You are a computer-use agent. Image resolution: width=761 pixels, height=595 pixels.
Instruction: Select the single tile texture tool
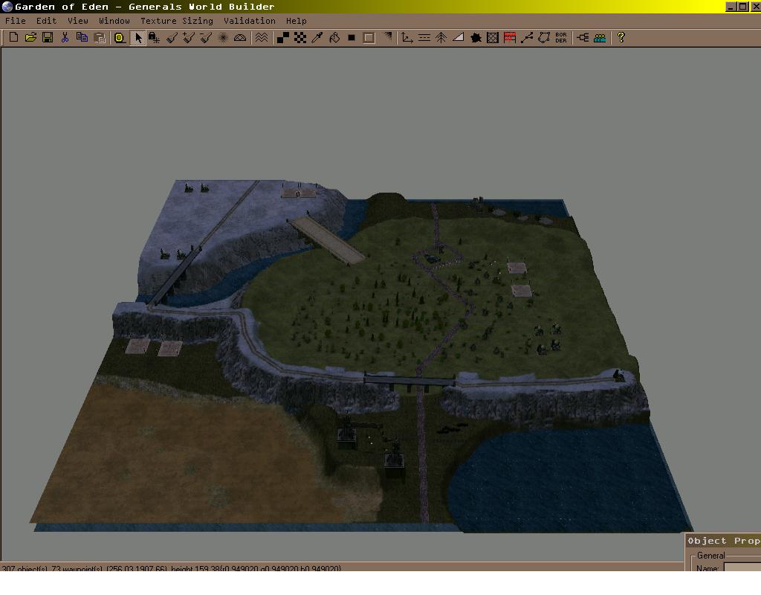283,37
